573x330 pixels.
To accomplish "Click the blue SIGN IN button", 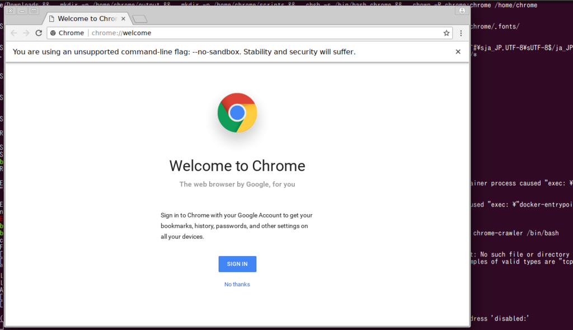I will click(237, 264).
